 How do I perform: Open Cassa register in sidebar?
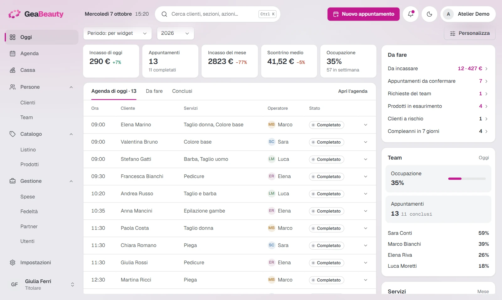[x=41, y=70]
